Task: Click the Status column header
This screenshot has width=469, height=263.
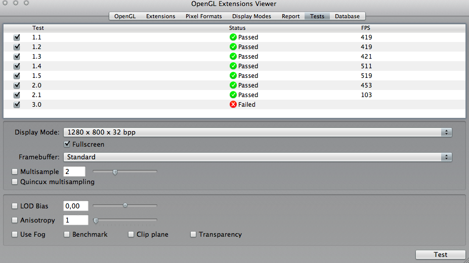Action: coord(237,28)
